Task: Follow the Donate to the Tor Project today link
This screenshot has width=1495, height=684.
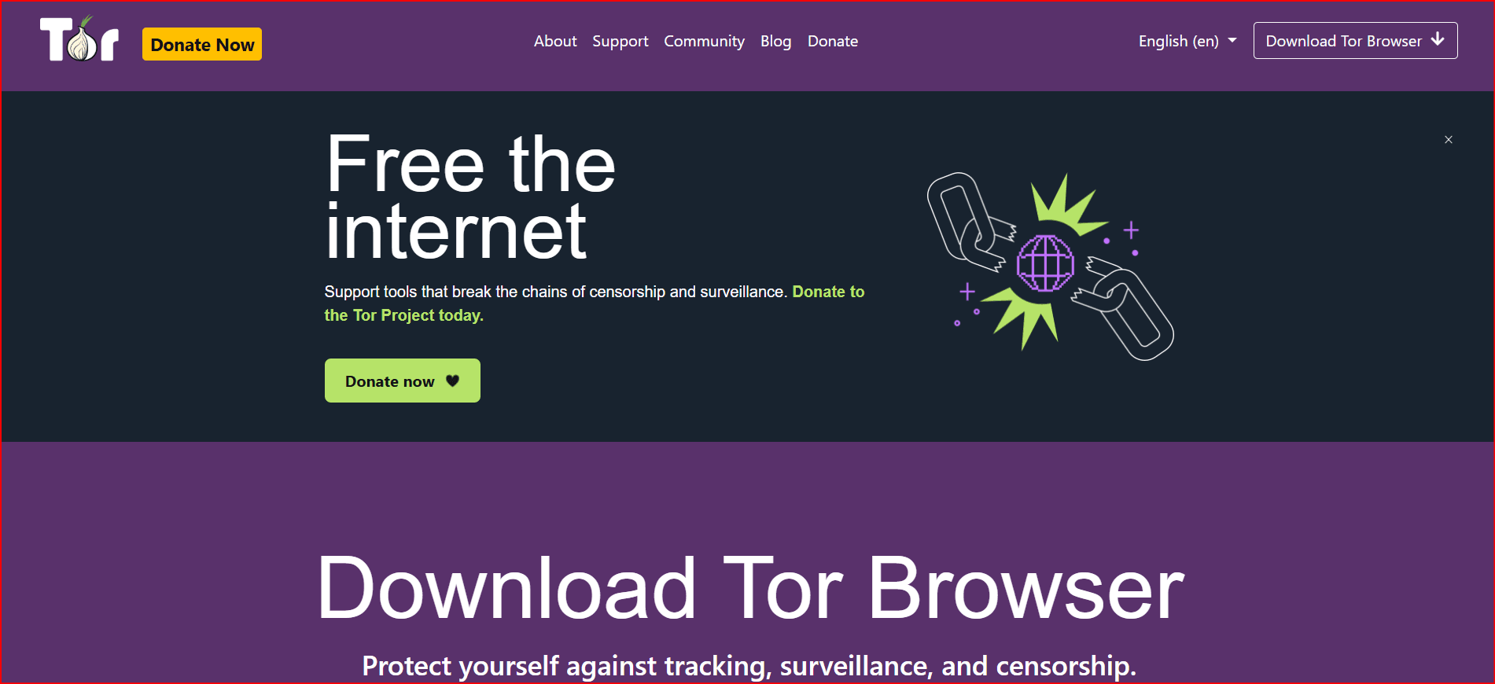Action: pos(594,303)
